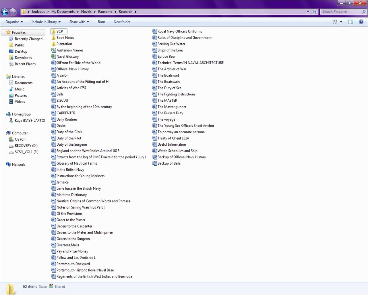This screenshot has height=295, width=368.
Task: Open the Share with dropdown
Action: coord(79,22)
